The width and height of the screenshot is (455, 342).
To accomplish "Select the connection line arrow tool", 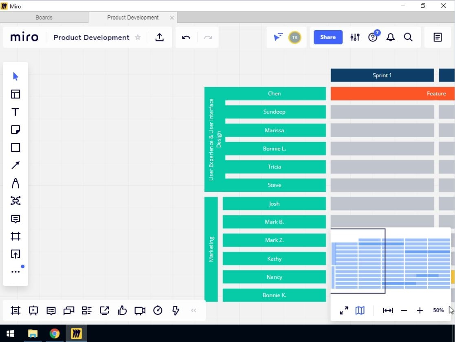I will click(15, 165).
